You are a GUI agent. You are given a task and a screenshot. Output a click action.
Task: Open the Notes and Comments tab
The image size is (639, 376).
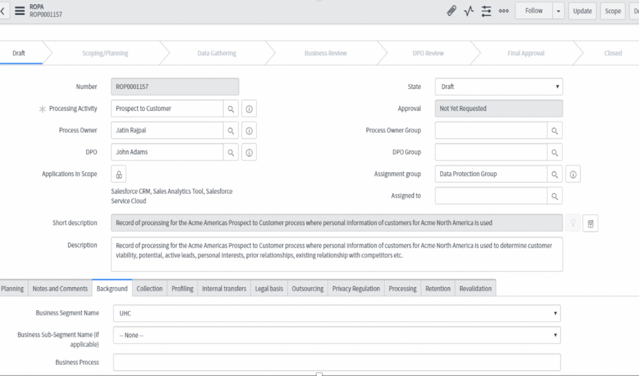pos(60,288)
